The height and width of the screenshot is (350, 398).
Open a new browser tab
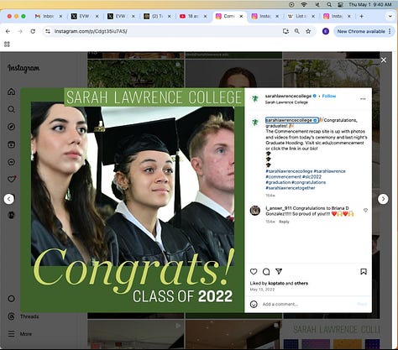361,16
